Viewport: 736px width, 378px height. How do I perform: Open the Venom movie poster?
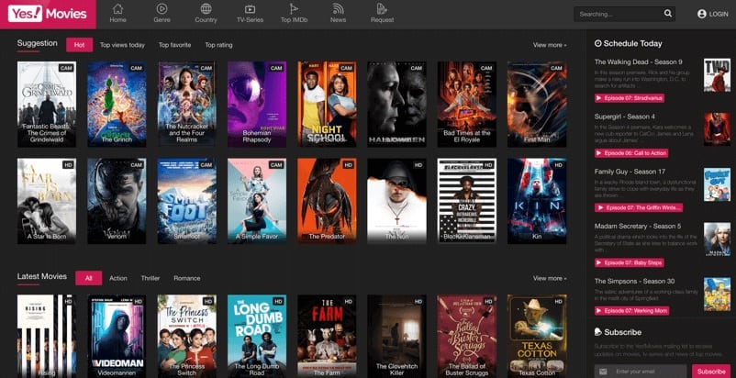[117, 199]
